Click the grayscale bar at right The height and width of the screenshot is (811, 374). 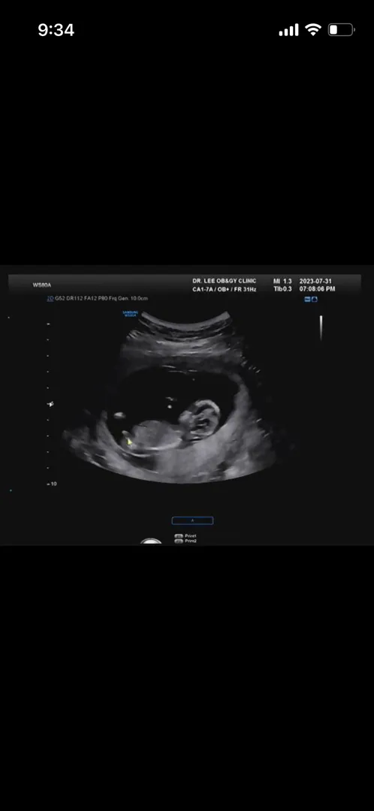click(x=321, y=328)
